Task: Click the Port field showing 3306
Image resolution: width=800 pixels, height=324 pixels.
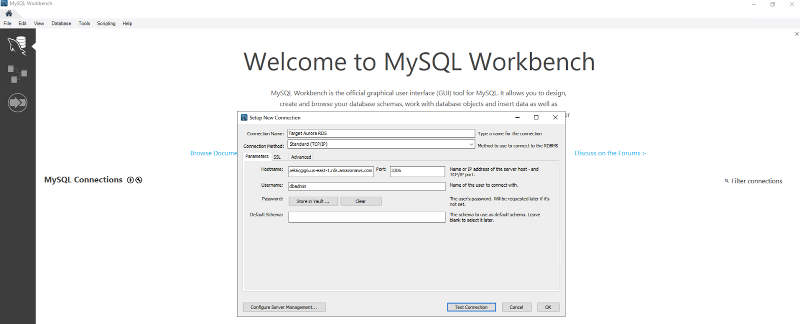Action: click(x=417, y=171)
